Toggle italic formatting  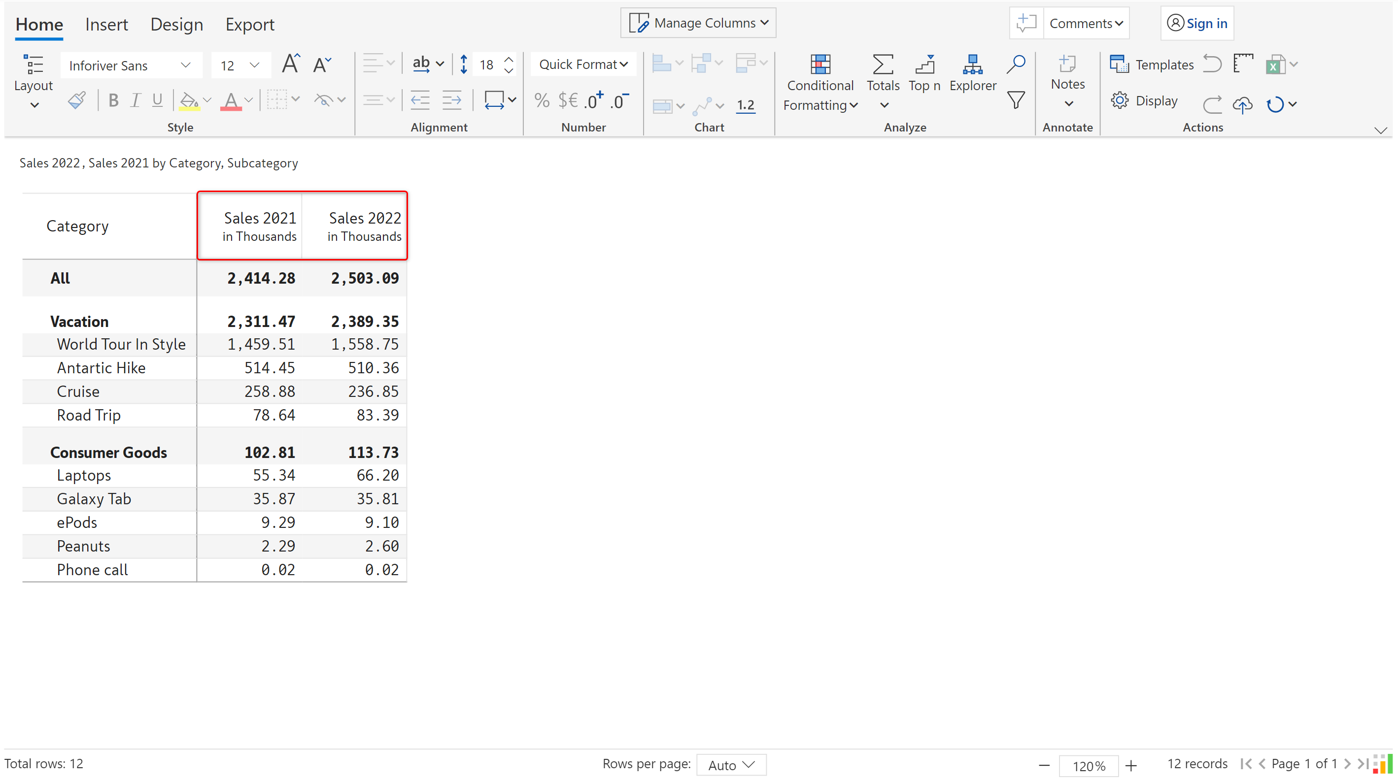136,100
